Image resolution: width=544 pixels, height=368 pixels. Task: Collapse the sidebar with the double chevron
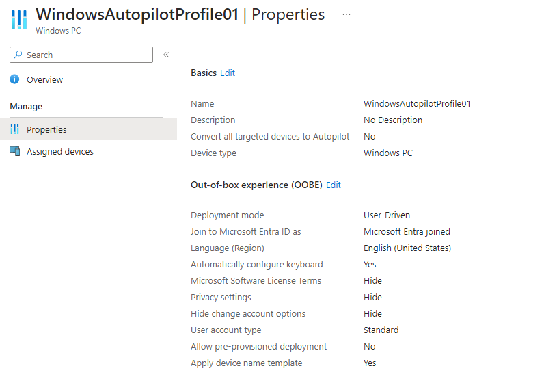166,55
